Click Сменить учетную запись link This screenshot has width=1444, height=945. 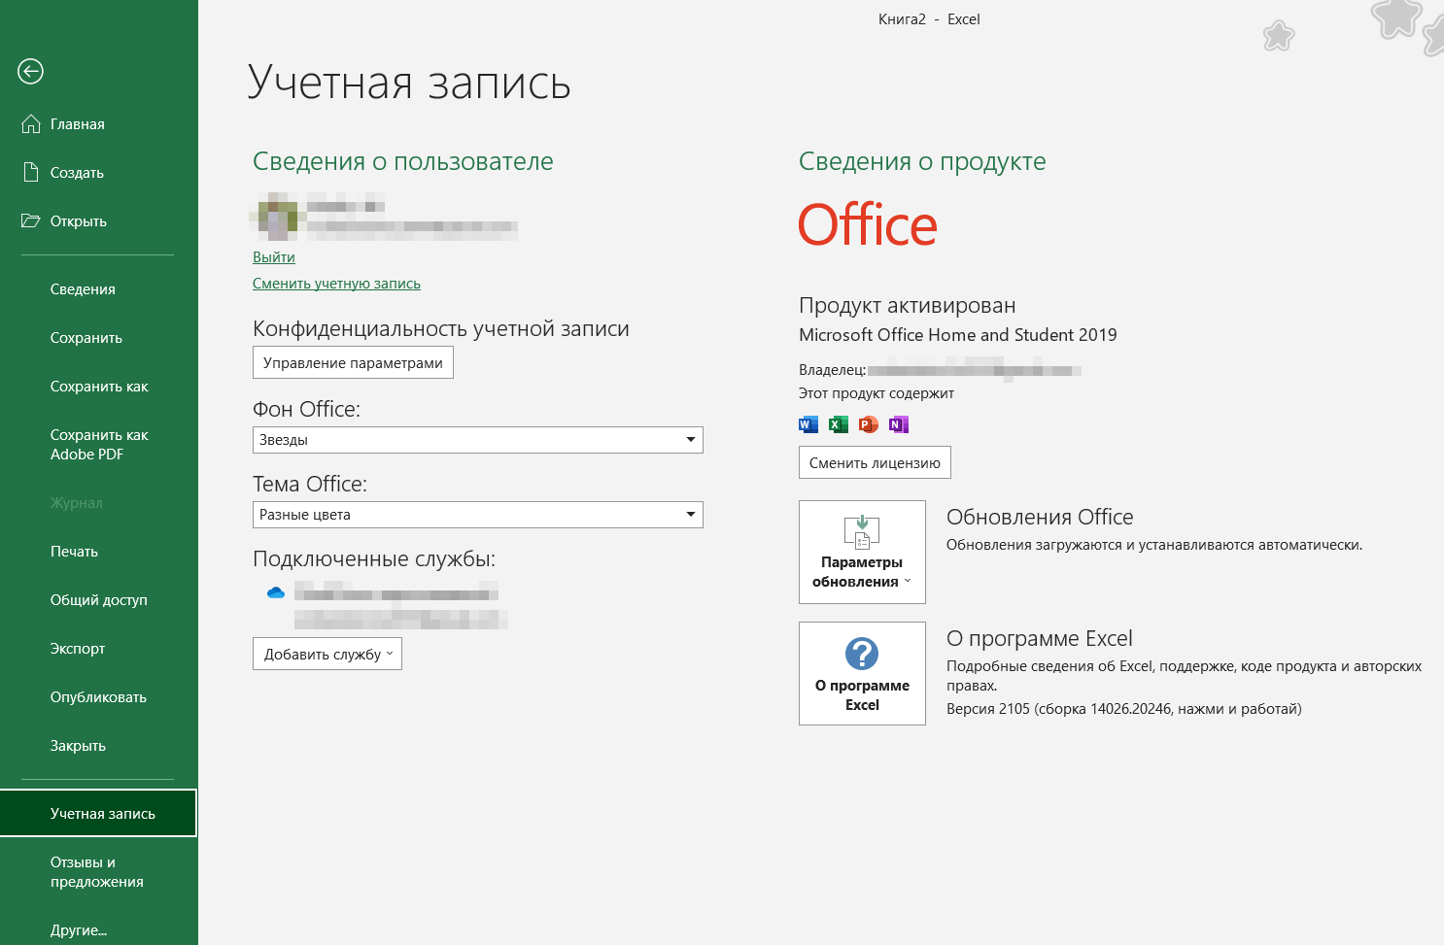pyautogui.click(x=336, y=284)
